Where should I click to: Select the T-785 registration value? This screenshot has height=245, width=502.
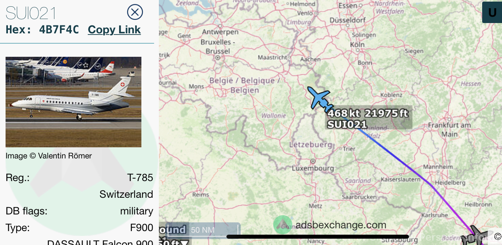140,177
